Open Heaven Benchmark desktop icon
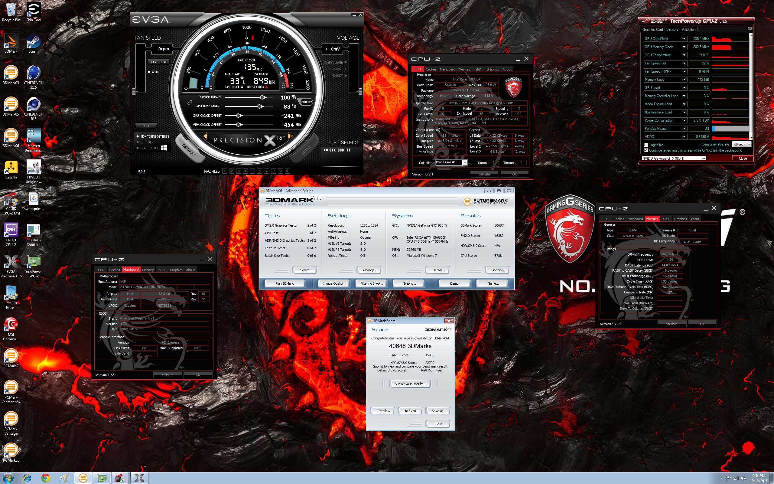774x484 pixels. tap(34, 140)
